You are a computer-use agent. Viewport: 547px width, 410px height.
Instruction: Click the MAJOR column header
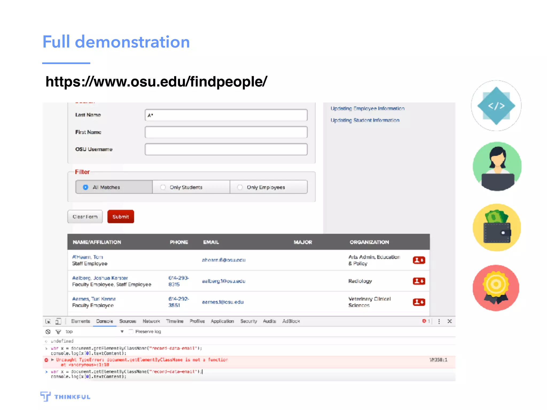coord(303,242)
